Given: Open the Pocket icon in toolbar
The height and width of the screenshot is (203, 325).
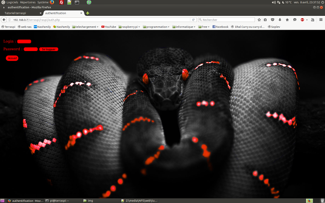Looking at the screenshot, I should [x=272, y=20].
